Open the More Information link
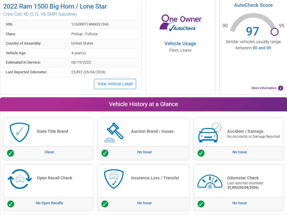The image size is (287, 215). coord(264,88)
